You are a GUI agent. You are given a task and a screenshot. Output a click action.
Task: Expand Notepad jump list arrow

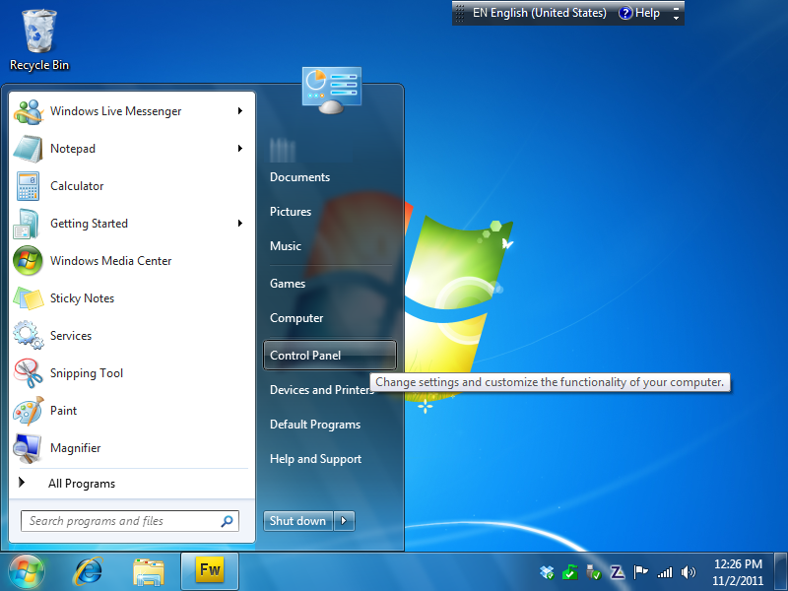(x=240, y=149)
